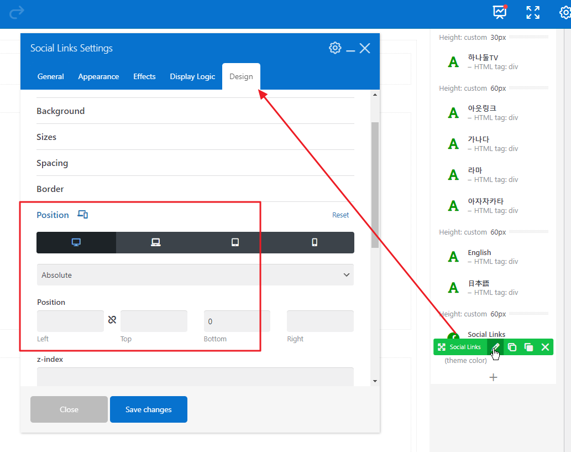Select the 아웃링크 text element

pos(482,108)
